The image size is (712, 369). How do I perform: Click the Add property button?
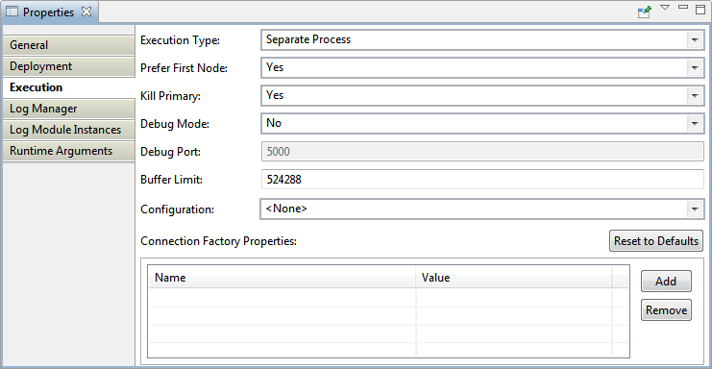(666, 282)
